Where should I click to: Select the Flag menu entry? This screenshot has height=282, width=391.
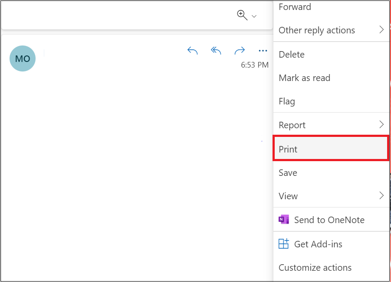pos(331,101)
